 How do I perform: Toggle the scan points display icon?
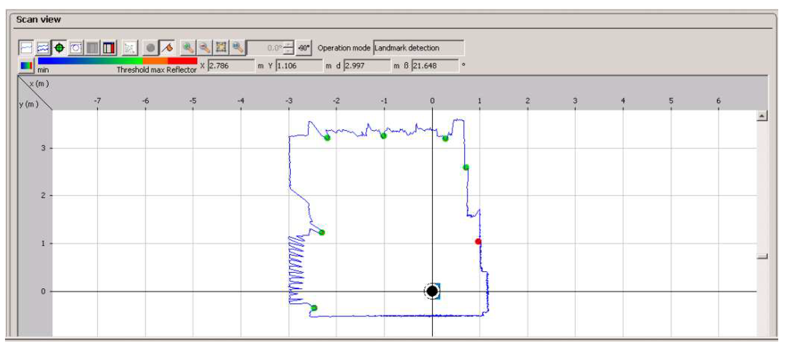[42, 48]
